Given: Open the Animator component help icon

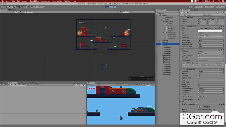Looking at the screenshot, I should pos(219,50).
